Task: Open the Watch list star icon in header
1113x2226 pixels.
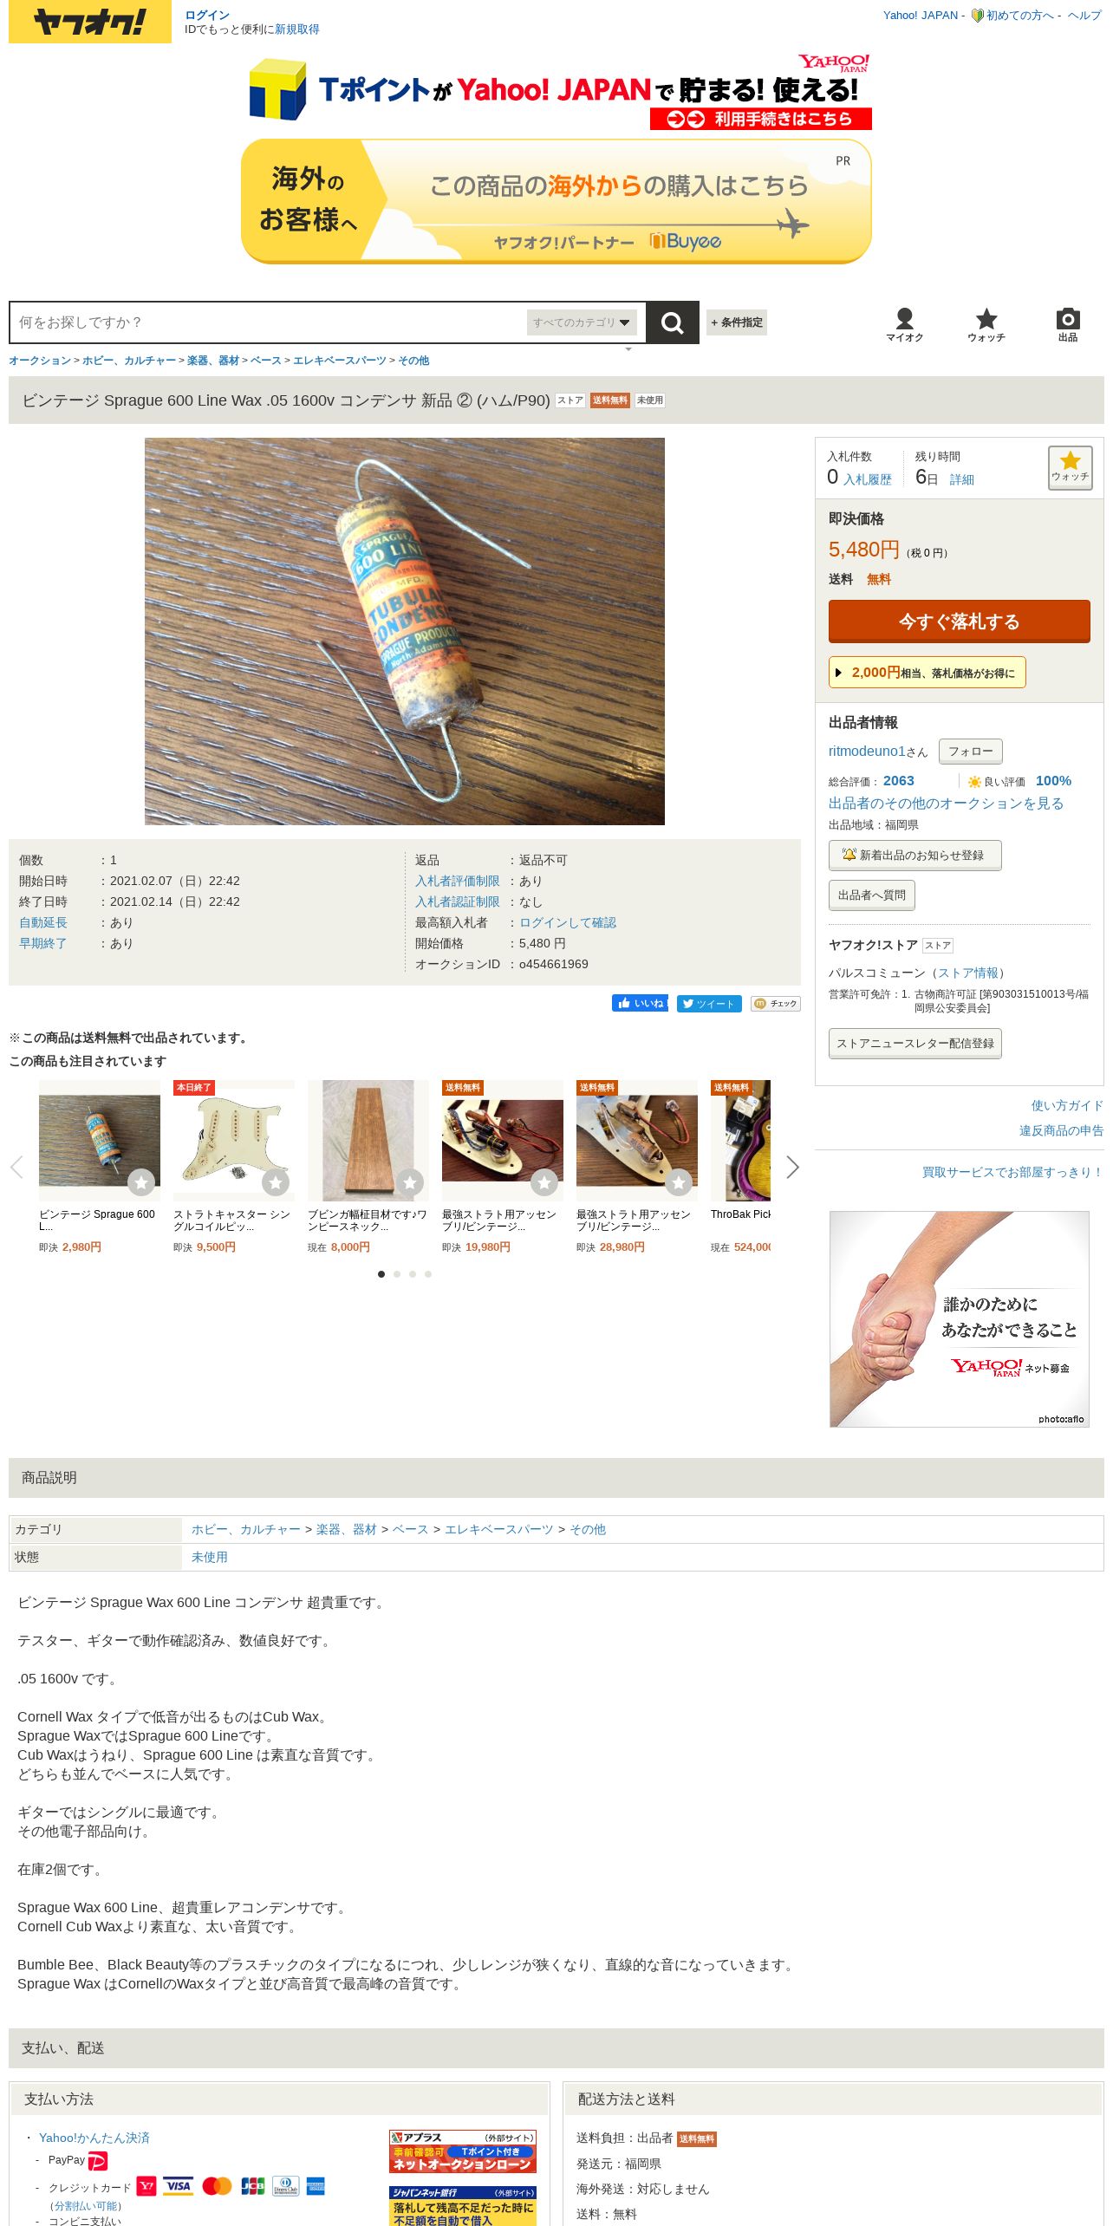Action: tap(986, 325)
